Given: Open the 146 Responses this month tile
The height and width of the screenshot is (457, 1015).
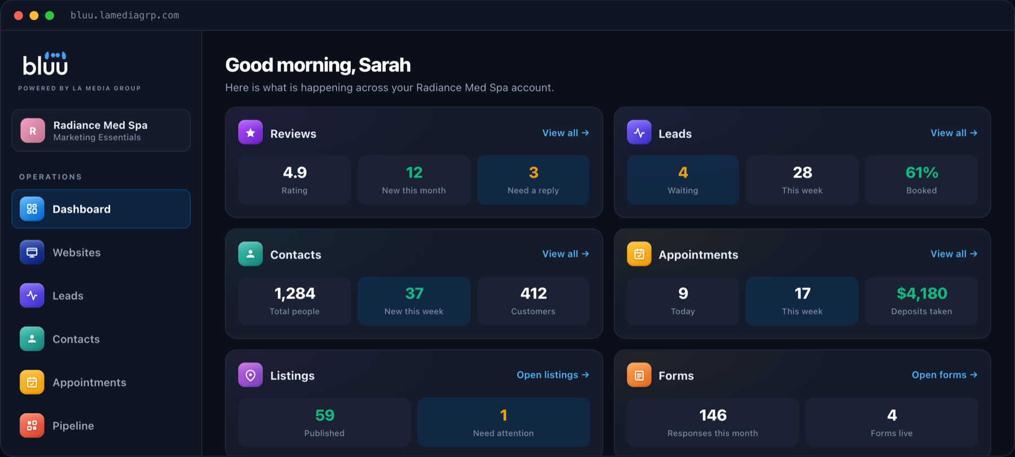Looking at the screenshot, I should point(713,422).
